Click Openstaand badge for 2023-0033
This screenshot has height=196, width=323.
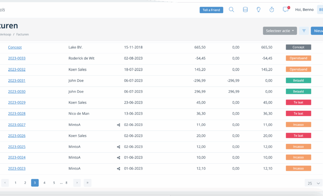coord(298,58)
